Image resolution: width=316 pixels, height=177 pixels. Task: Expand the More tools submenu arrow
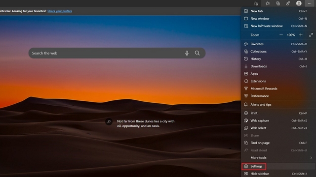coord(311,158)
